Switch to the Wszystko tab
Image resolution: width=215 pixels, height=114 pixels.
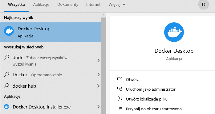16,5
